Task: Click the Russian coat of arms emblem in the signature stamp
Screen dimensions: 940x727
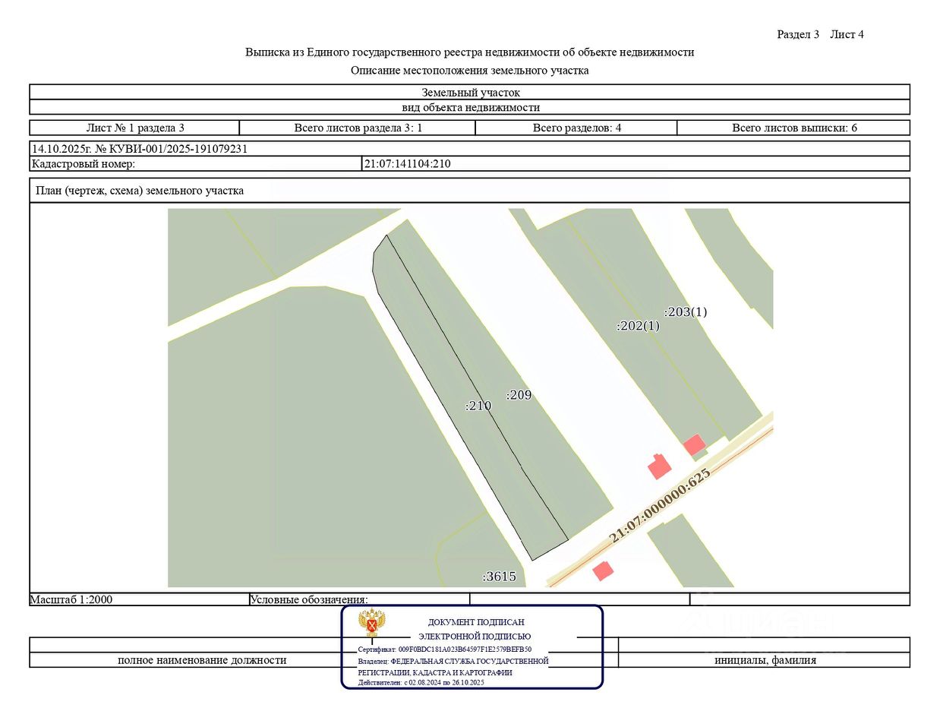Action: click(x=371, y=623)
